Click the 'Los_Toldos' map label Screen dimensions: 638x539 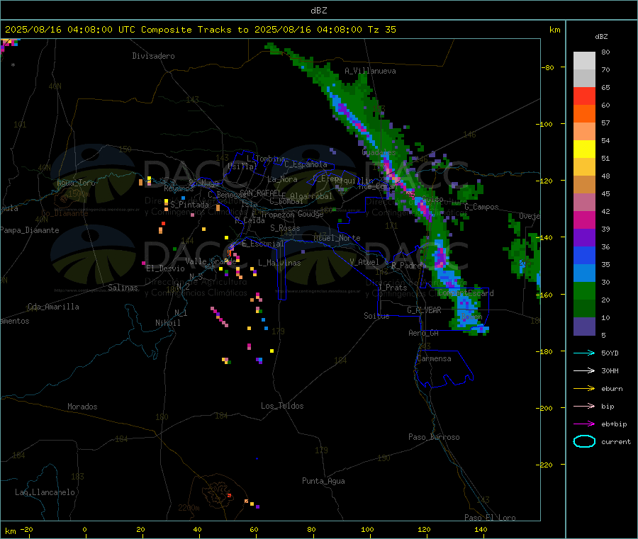(282, 406)
